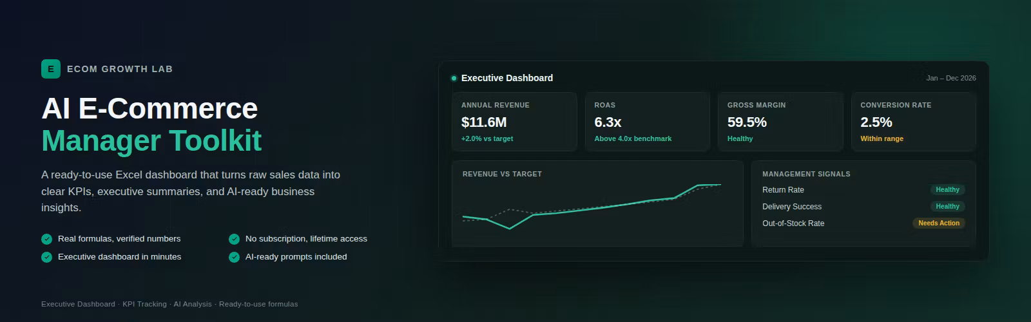
Task: Click the +2.0% vs target text
Action: click(487, 138)
